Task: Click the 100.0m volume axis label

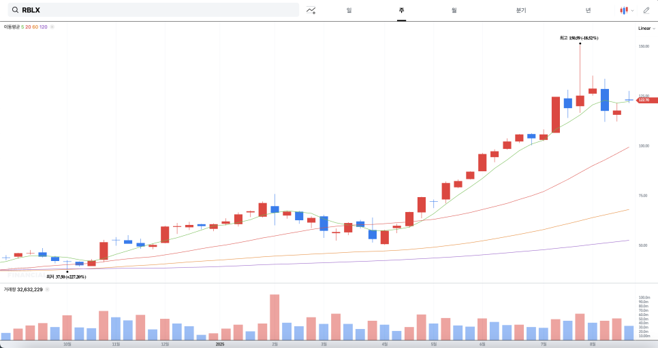Action: click(644, 297)
